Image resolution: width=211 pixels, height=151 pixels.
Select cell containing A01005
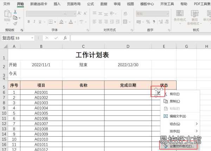point(41,113)
